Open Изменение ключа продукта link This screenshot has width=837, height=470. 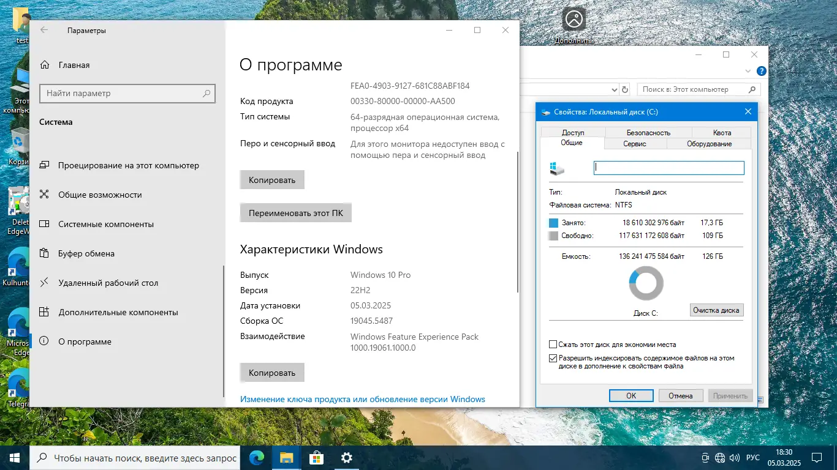363,399
